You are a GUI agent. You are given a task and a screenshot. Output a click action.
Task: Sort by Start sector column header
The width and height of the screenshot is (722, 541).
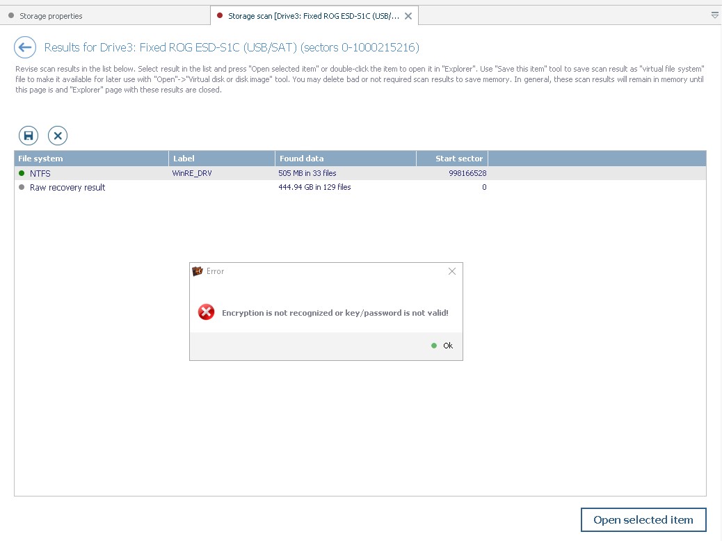[452, 159]
